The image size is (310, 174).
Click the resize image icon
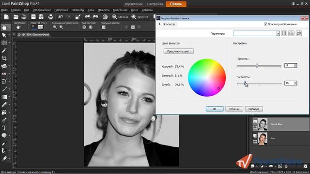77,17
